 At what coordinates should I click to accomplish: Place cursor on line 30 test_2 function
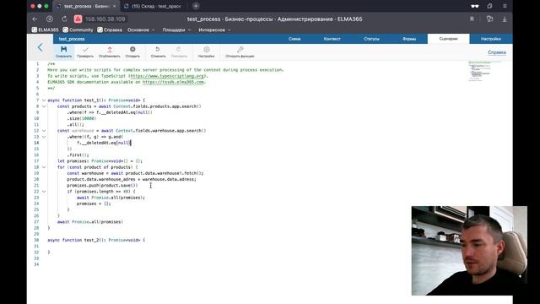pos(96,240)
